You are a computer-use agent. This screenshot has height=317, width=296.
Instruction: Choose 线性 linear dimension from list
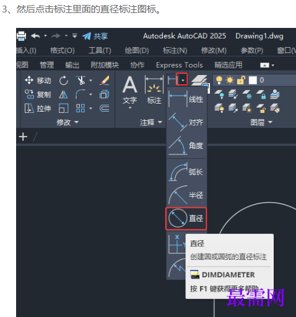[186, 99]
